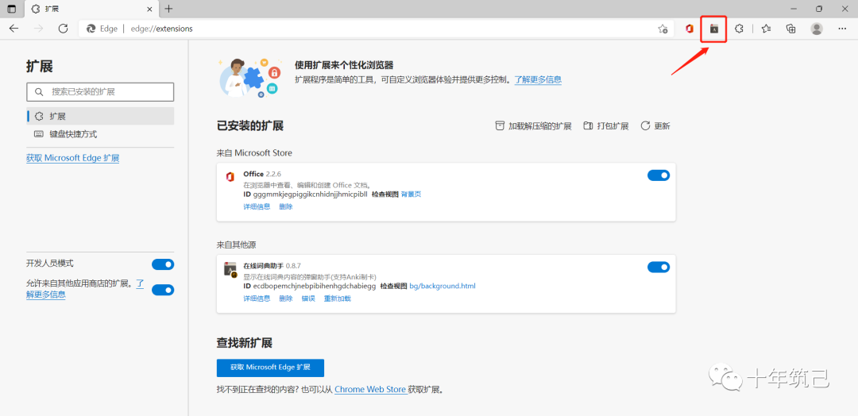Click the 已安装的扩展 heading
Image resolution: width=858 pixels, height=416 pixels.
tap(250, 125)
